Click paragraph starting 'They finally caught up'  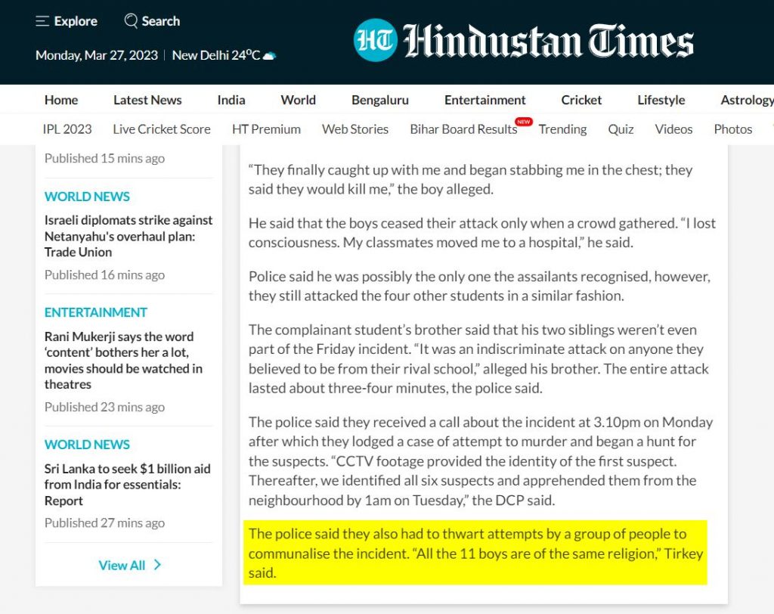[470, 179]
